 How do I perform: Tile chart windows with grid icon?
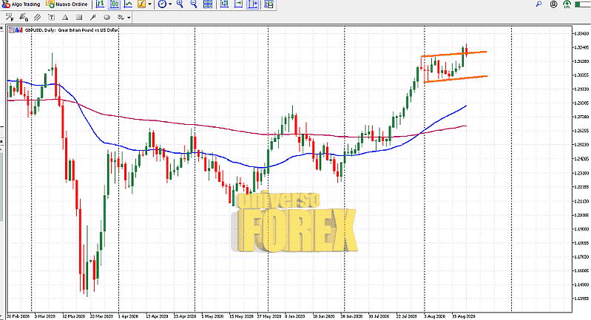tap(208, 4)
